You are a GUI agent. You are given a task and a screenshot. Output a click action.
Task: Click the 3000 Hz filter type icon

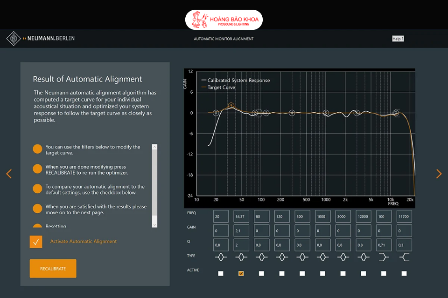point(343,257)
